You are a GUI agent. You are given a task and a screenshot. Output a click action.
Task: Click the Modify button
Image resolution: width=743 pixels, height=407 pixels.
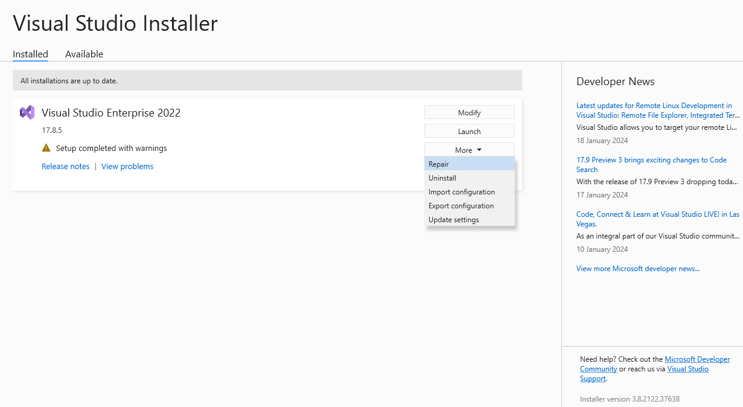coord(470,112)
